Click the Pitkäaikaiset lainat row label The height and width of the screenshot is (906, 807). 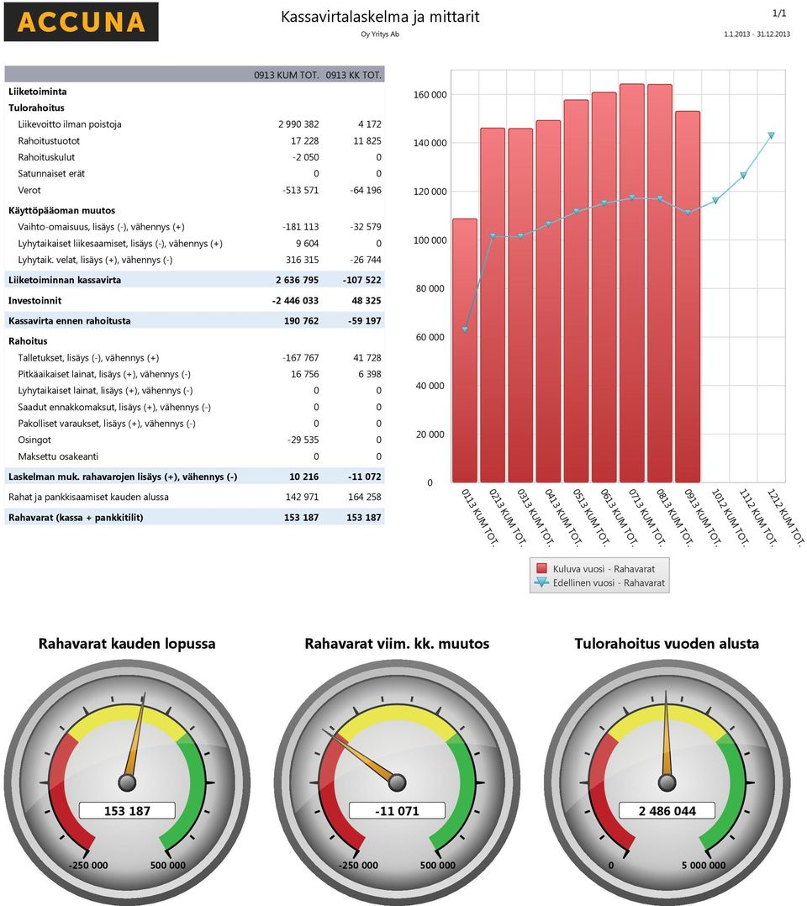pos(104,375)
